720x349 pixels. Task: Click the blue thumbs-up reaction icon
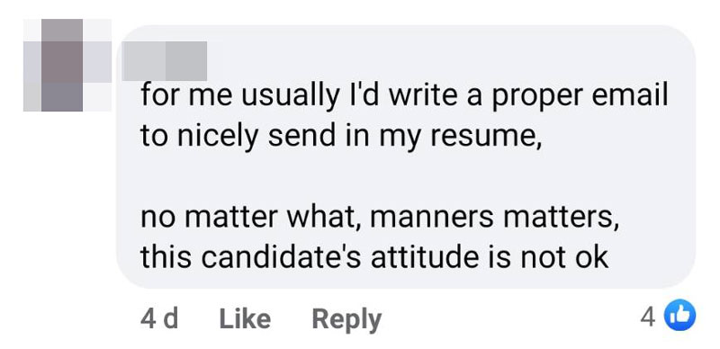(680, 315)
